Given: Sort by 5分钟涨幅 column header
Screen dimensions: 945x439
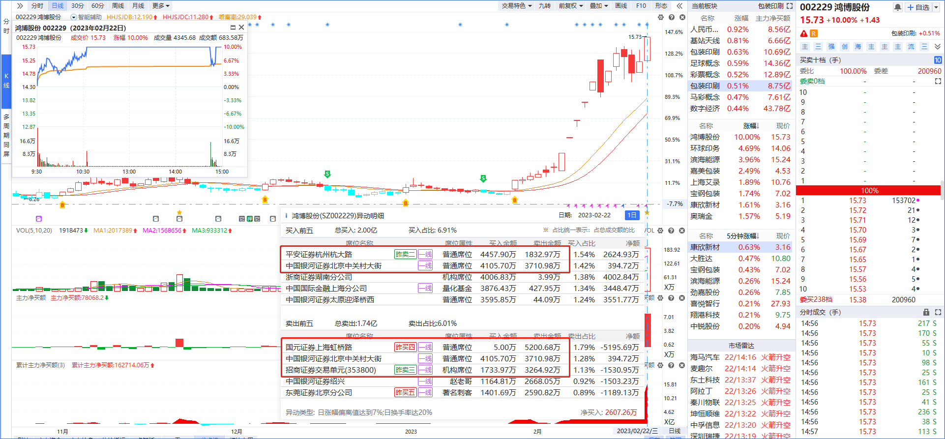Looking at the screenshot, I should point(743,236).
